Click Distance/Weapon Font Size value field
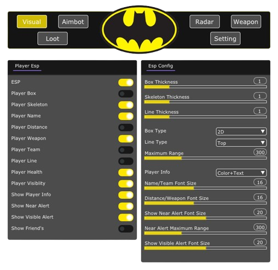 pos(260,197)
